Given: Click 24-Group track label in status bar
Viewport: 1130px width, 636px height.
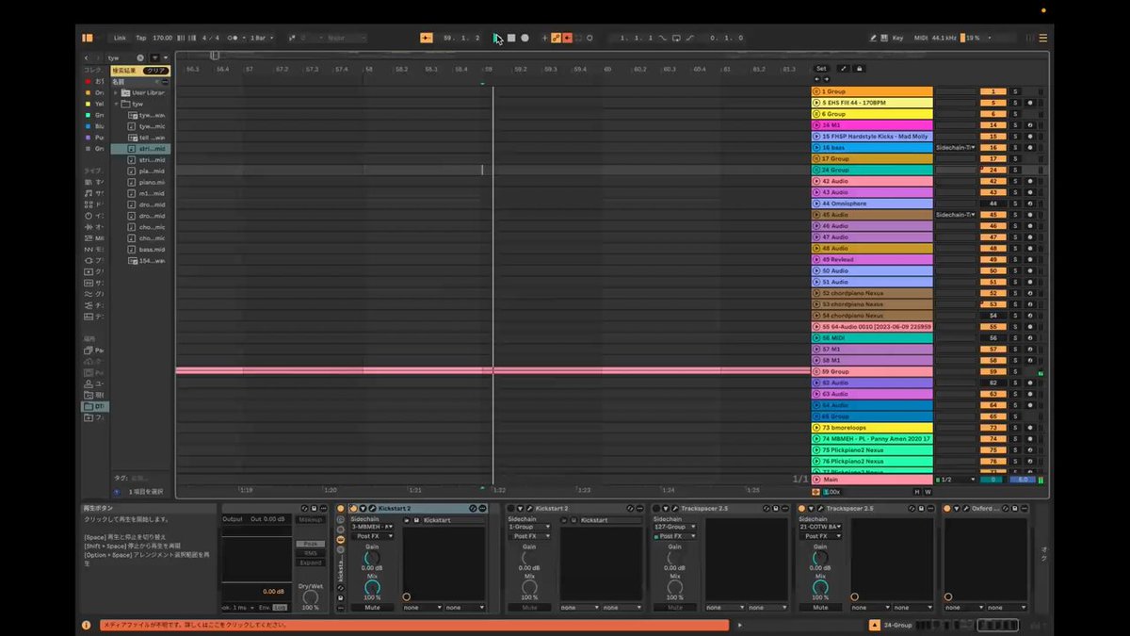Looking at the screenshot, I should [x=897, y=625].
